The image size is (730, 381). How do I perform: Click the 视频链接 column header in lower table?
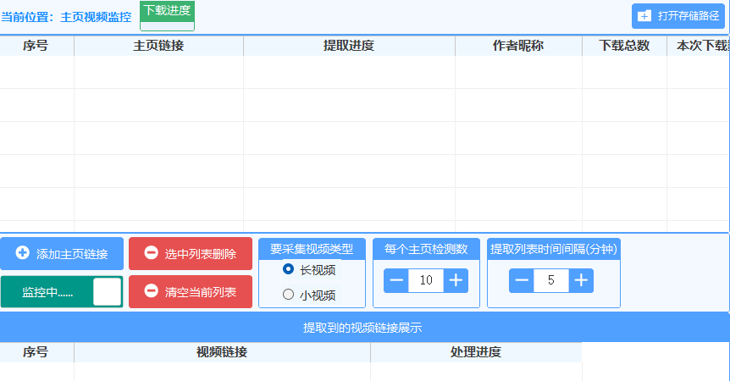[x=222, y=352]
